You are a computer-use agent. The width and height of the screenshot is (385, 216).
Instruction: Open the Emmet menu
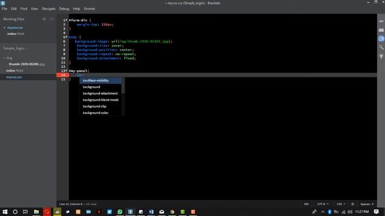[90, 8]
